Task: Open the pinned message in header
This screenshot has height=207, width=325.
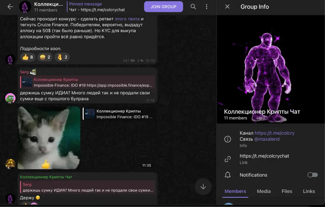Action: [97, 7]
